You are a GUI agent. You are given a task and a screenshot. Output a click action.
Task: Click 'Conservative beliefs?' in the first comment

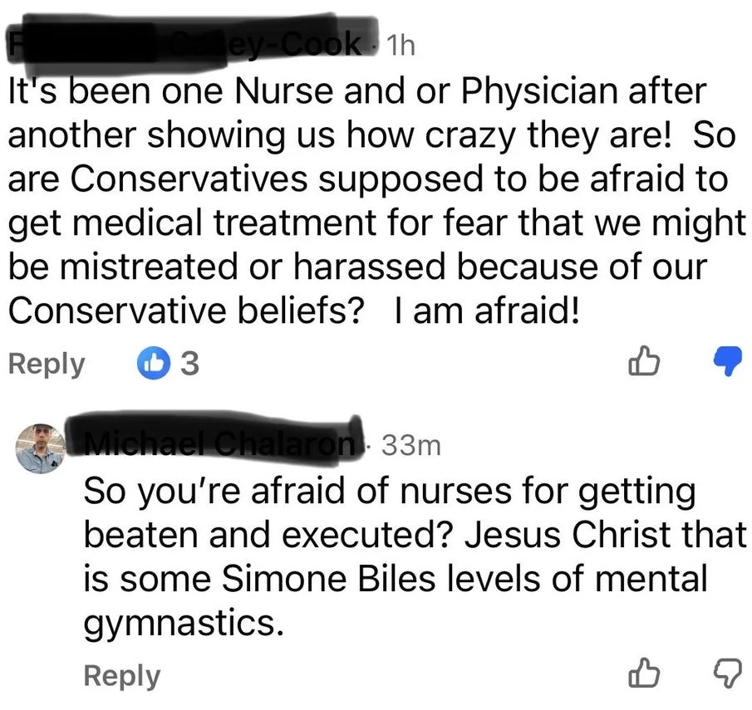[x=186, y=311]
